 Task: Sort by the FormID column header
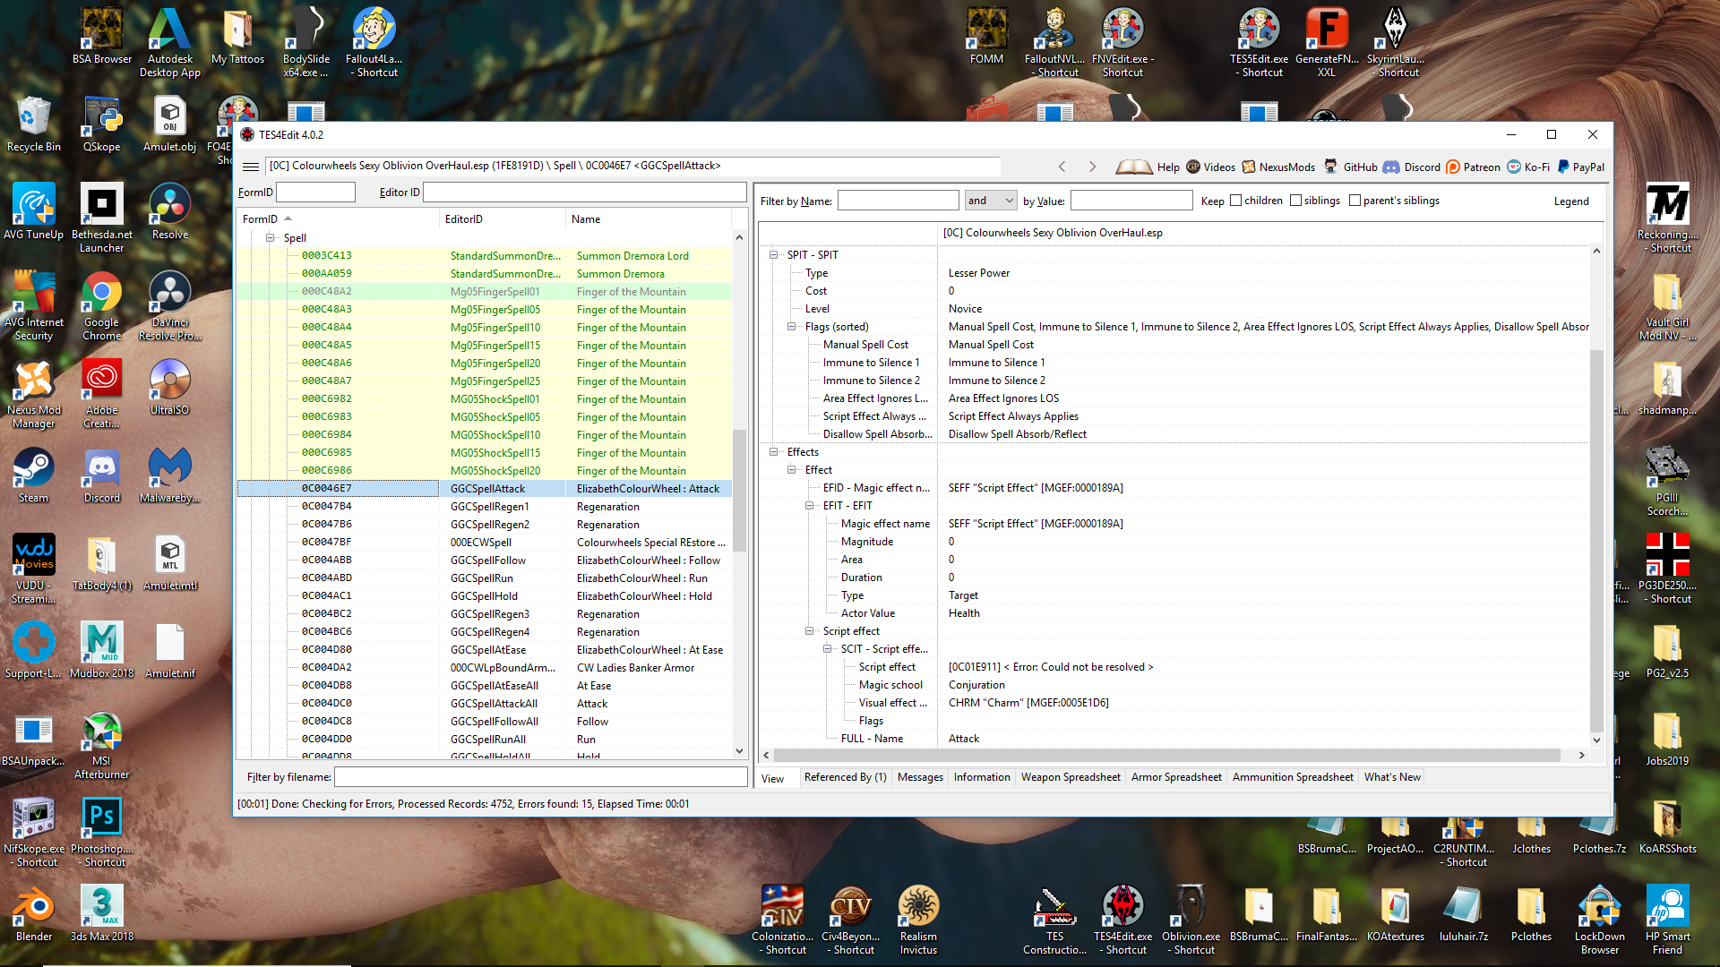click(338, 219)
